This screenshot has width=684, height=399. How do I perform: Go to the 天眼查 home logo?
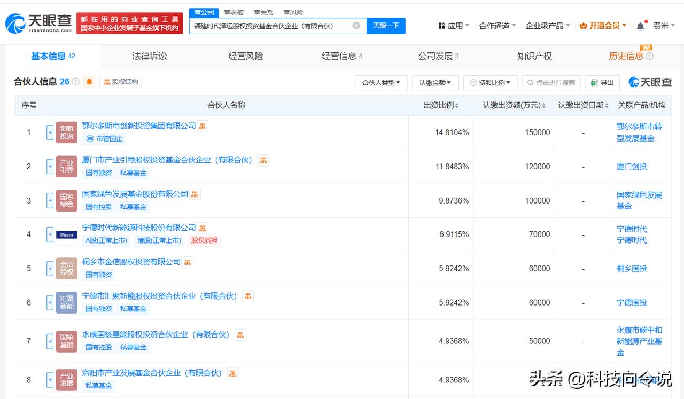pos(38,23)
